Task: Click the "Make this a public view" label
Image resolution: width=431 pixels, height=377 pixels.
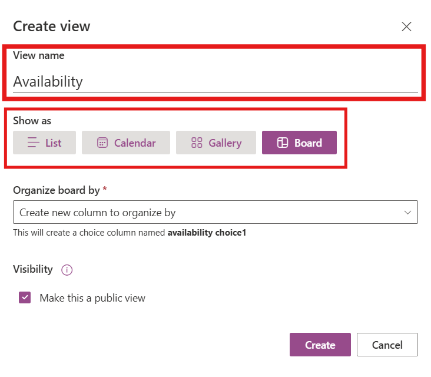Action: pyautogui.click(x=92, y=297)
